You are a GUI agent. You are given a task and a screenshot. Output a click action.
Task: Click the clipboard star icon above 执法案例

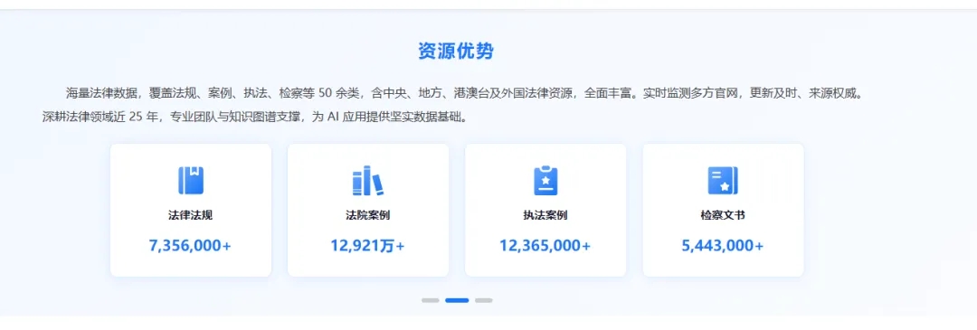(545, 181)
